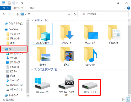This screenshot has height=102, width=131.
Task: Select ネットワーク in navigation pane
Action: 12,95
